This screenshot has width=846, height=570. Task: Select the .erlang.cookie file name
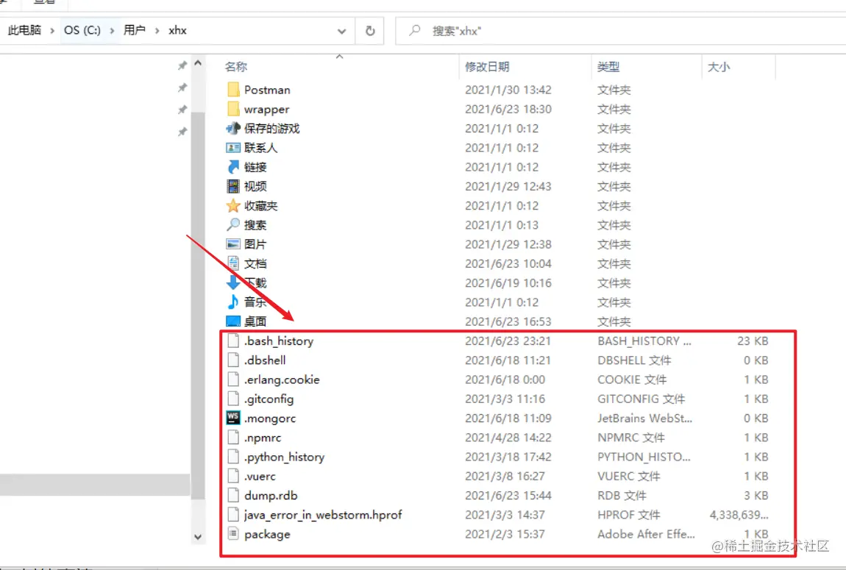tap(282, 380)
